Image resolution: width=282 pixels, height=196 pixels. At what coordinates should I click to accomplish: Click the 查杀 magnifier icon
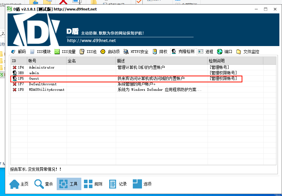click(39, 184)
